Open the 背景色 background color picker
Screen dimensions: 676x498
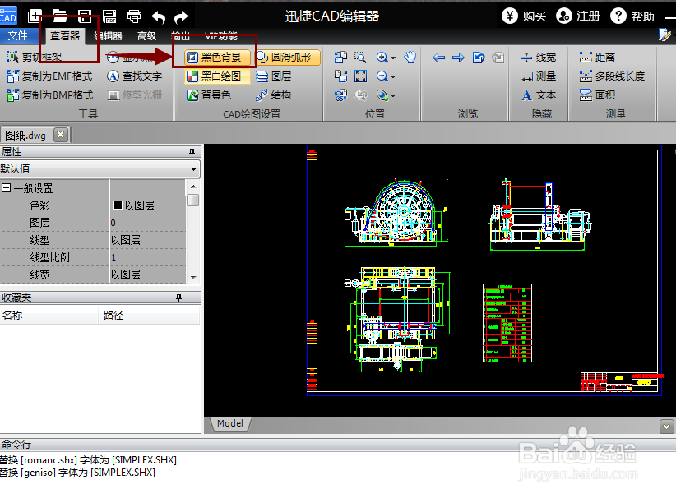pos(210,95)
